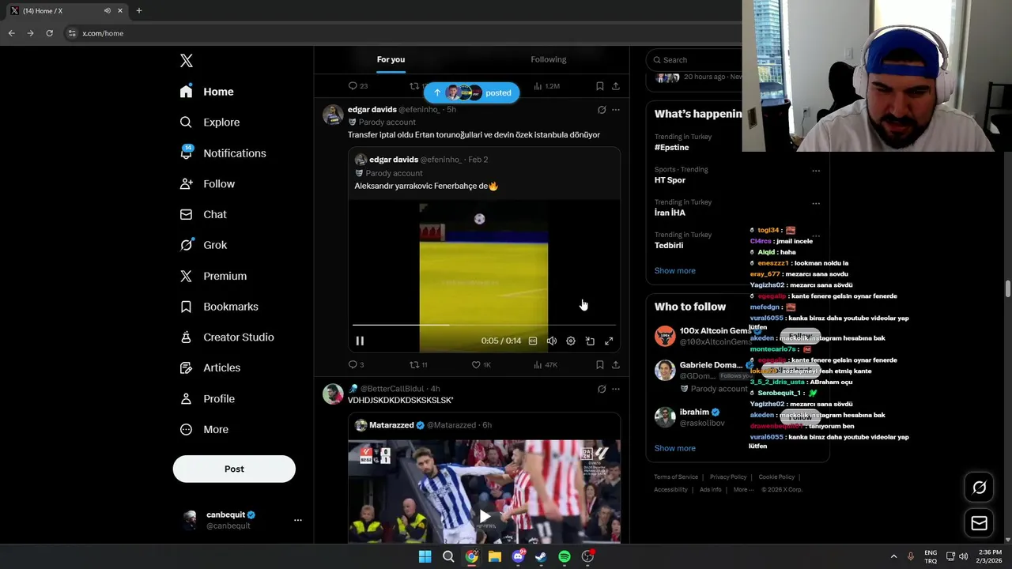Click the Profile icon in sidebar
1012x569 pixels.
186,398
